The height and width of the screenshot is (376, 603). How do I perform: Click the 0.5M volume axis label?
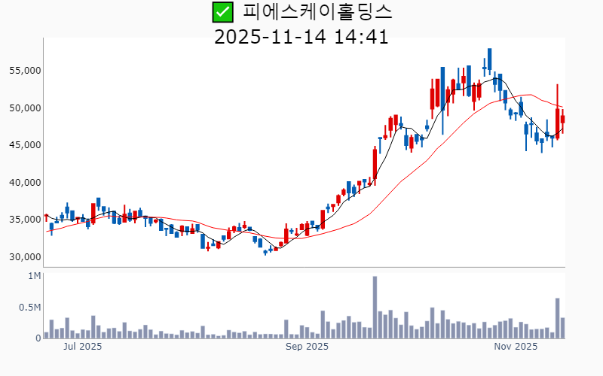pos(29,308)
